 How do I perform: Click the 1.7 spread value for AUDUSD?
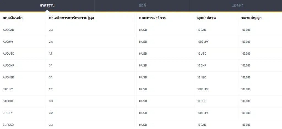pyautogui.click(x=51, y=54)
